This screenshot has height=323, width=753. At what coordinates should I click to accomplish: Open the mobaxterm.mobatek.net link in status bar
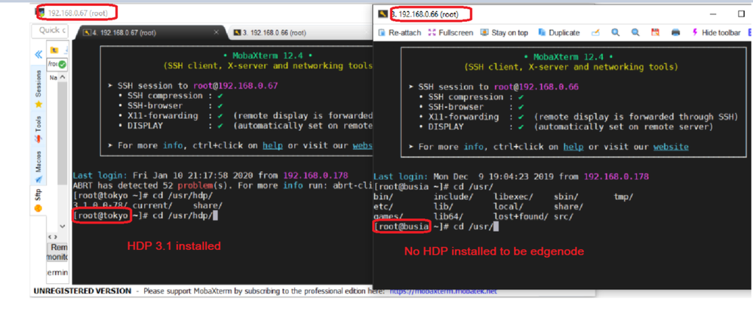(443, 291)
